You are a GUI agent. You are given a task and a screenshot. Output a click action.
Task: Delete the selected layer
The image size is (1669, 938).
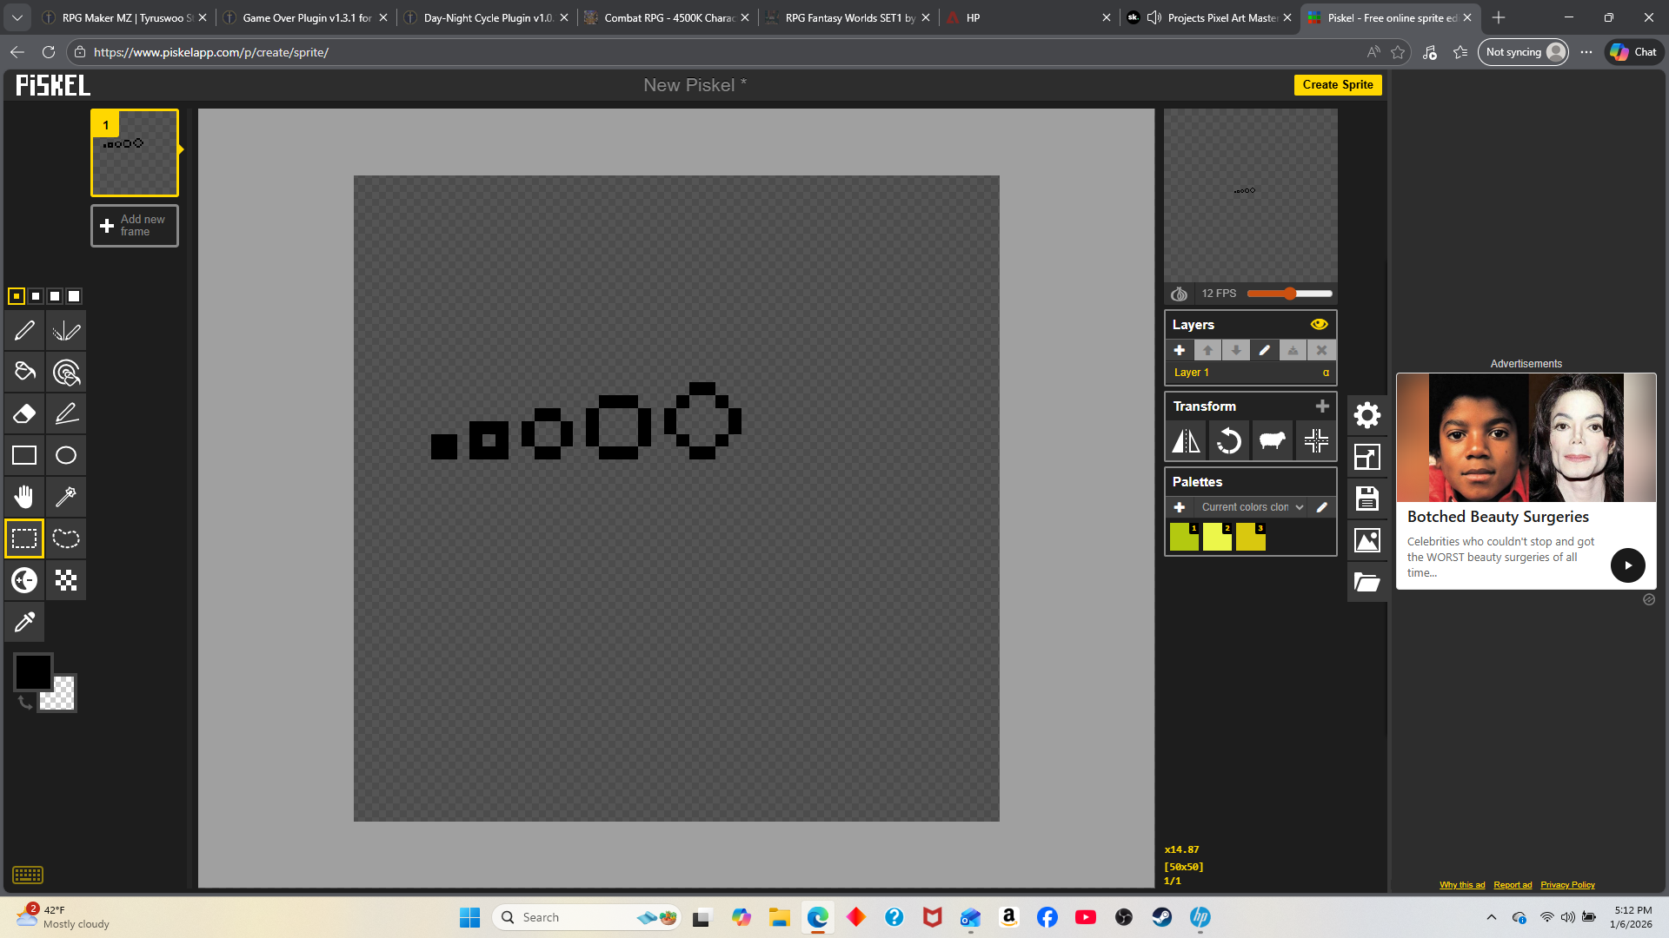tap(1321, 350)
